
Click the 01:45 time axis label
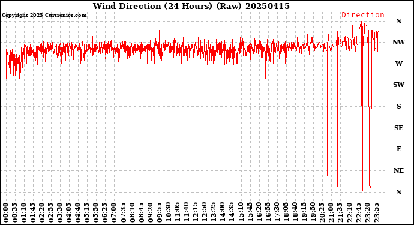33,213
